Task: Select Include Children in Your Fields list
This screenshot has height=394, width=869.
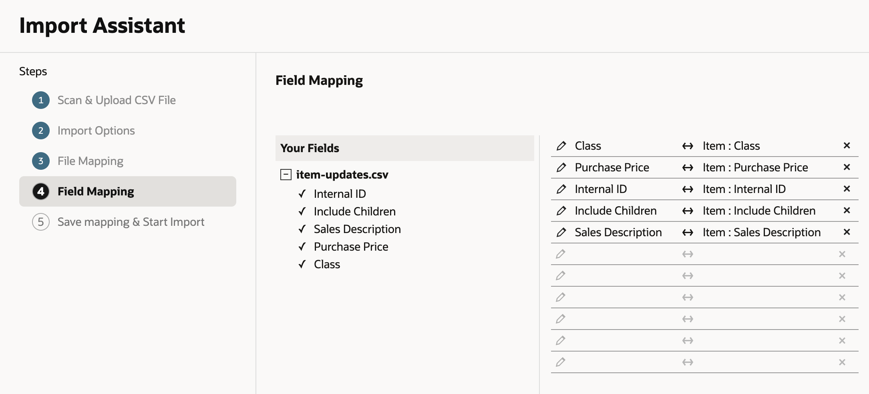Action: tap(354, 211)
